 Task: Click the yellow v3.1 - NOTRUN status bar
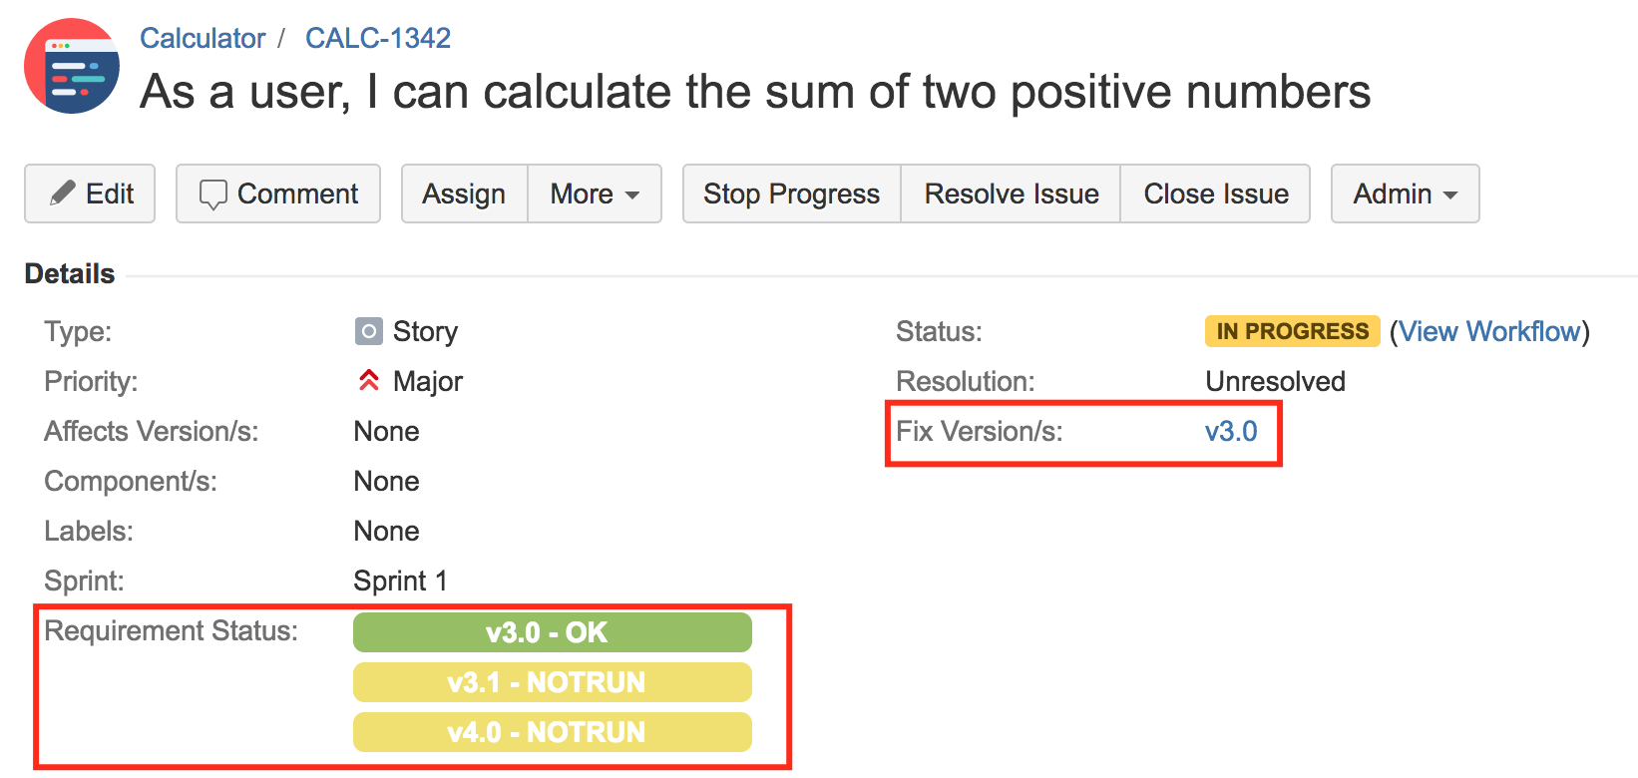553,682
